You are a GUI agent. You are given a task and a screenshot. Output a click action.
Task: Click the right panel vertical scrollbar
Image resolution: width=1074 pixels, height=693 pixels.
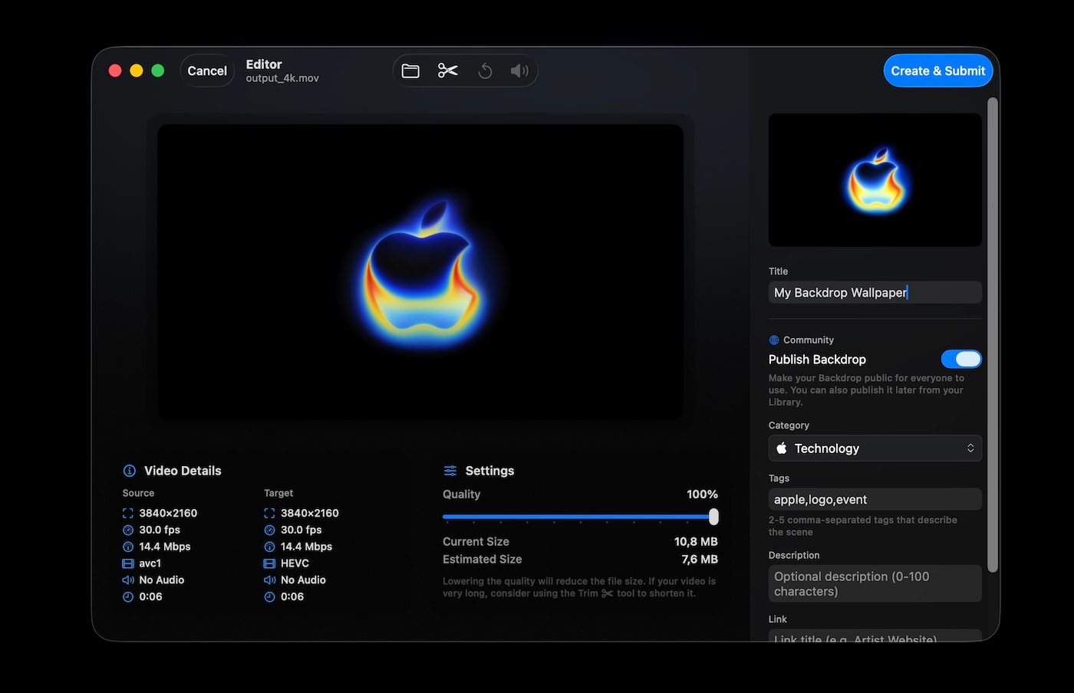click(x=993, y=335)
